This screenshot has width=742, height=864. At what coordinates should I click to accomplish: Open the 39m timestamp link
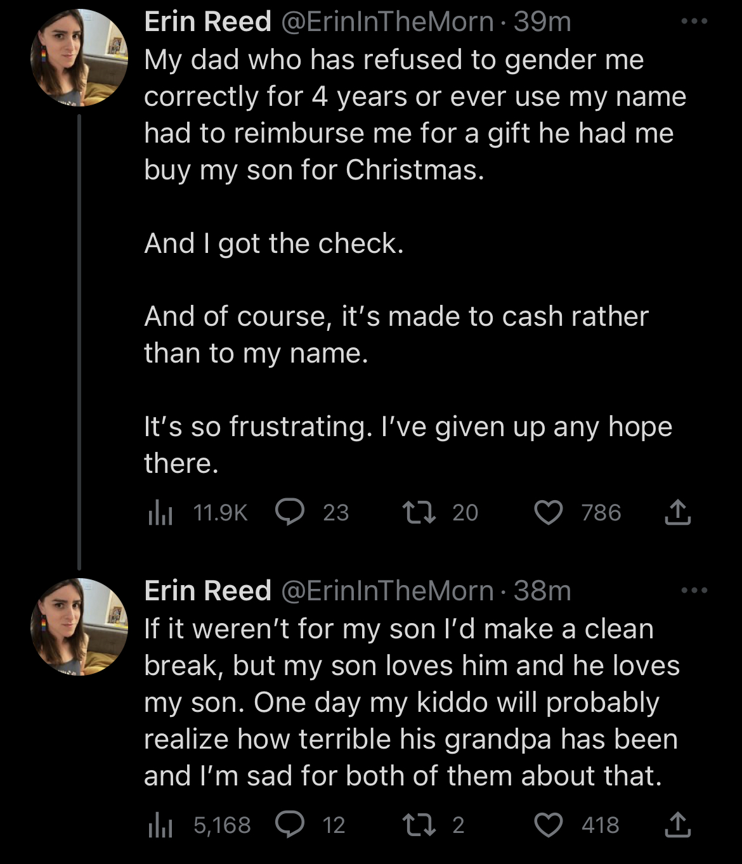coord(542,22)
